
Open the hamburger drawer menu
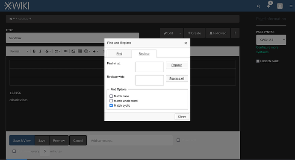click(291, 6)
